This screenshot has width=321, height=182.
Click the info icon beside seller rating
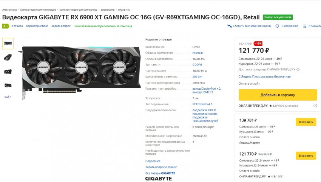click(x=315, y=106)
